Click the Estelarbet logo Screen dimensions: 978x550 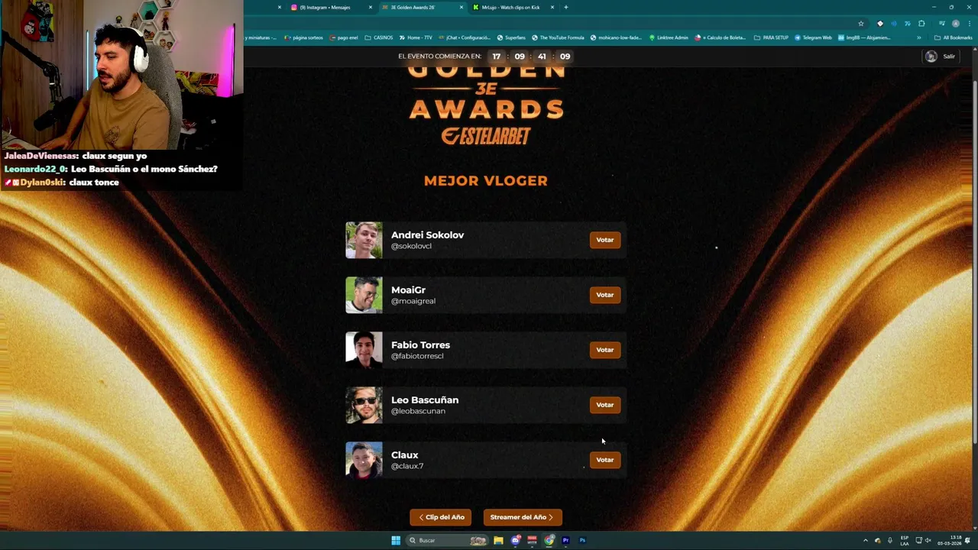click(x=486, y=136)
